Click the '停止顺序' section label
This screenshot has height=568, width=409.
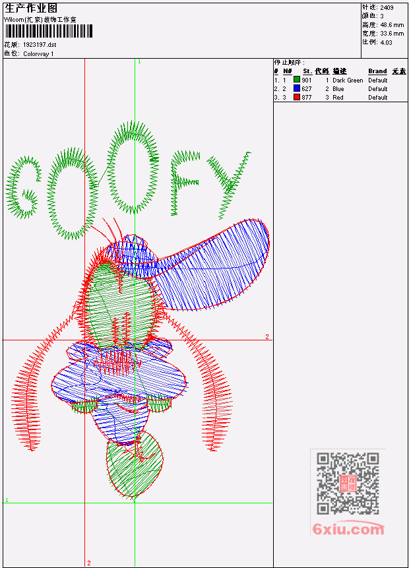289,63
